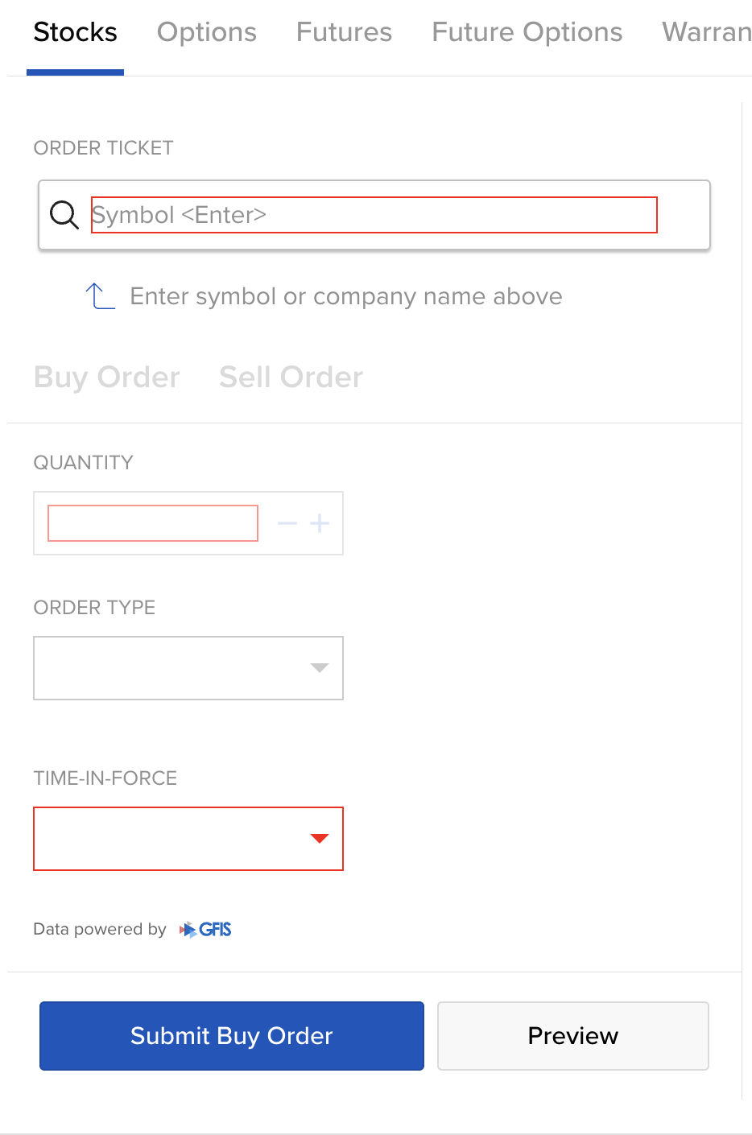Click the Preview button

[572, 1036]
